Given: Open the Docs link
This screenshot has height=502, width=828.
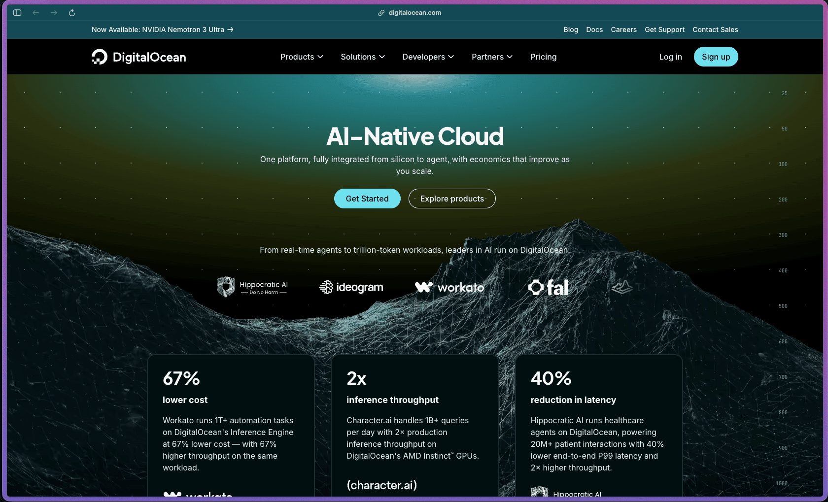Looking at the screenshot, I should coord(594,30).
